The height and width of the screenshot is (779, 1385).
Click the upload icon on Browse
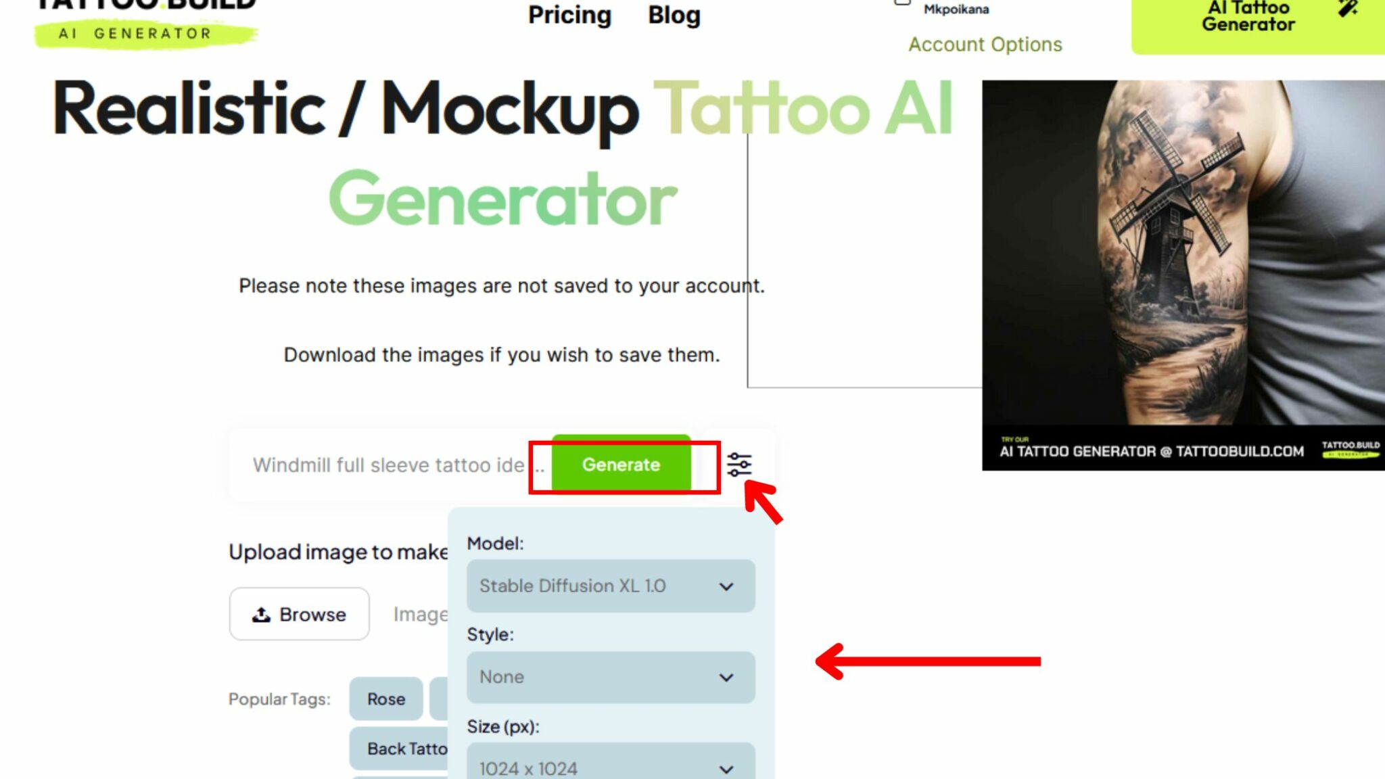[261, 614]
